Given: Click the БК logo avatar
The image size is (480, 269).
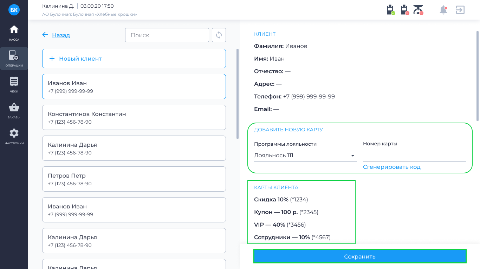Looking at the screenshot, I should point(14,10).
